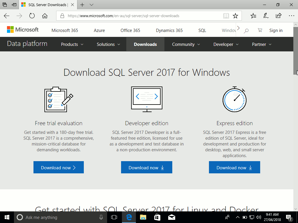
Task: Show hidden tray icons chevron
Action: click(x=237, y=217)
